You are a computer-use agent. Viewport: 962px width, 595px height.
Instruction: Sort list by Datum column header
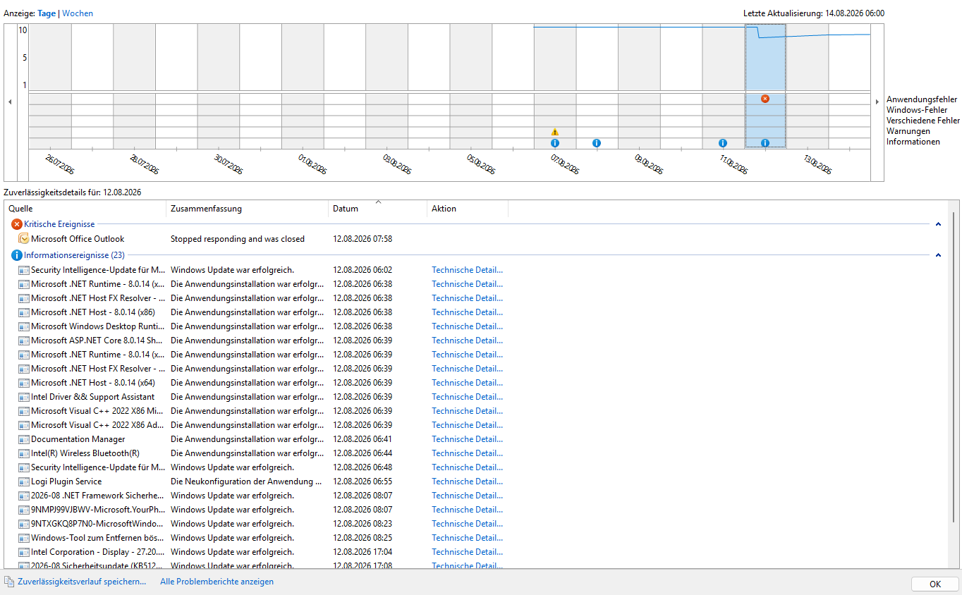(x=378, y=209)
